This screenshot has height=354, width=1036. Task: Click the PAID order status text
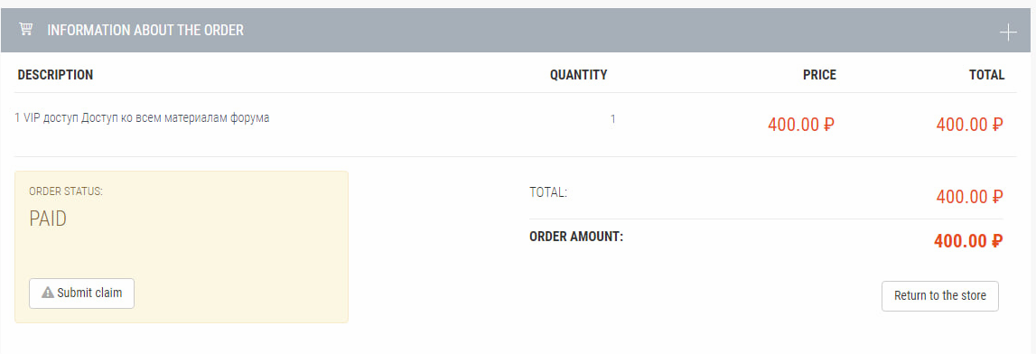click(48, 219)
